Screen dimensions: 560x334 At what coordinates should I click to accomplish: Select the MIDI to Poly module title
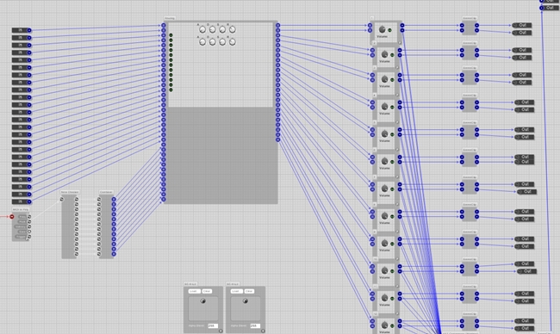[x=21, y=210]
